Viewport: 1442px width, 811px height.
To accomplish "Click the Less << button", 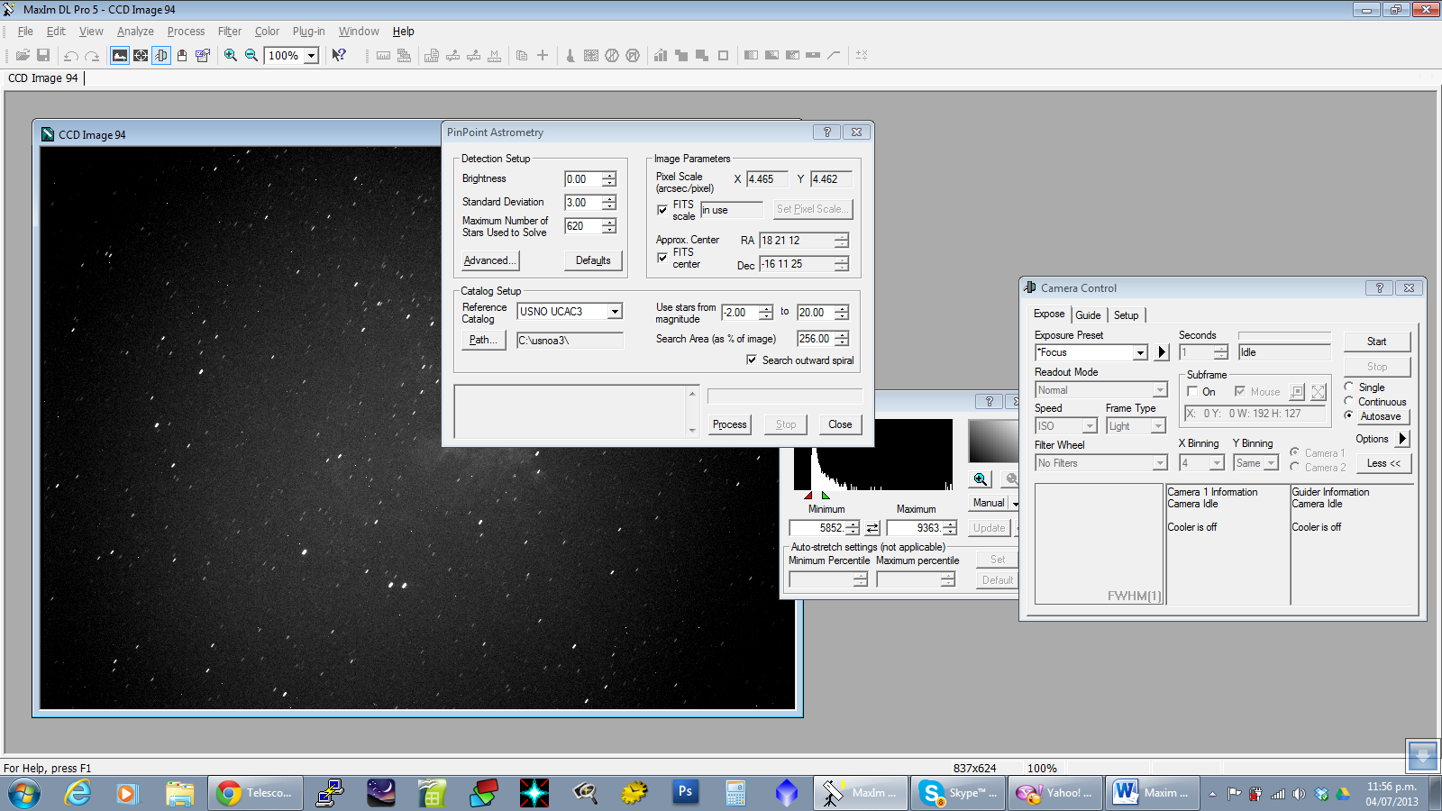I will tap(1383, 463).
